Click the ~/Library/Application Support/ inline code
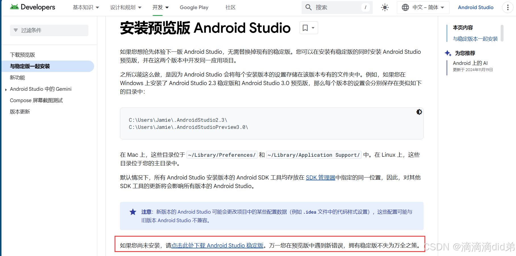 [314, 155]
